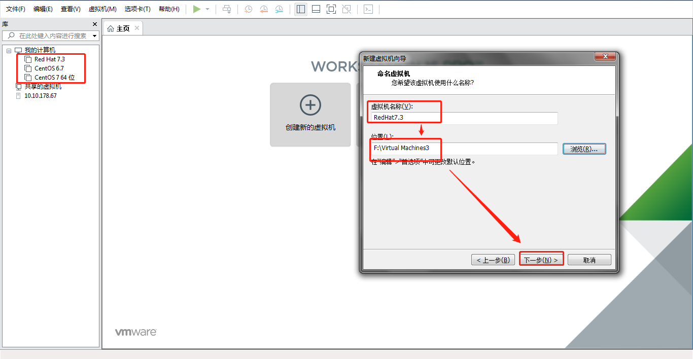Click the CentOS 6.7 VM icon
The height and width of the screenshot is (359, 693).
(28, 68)
